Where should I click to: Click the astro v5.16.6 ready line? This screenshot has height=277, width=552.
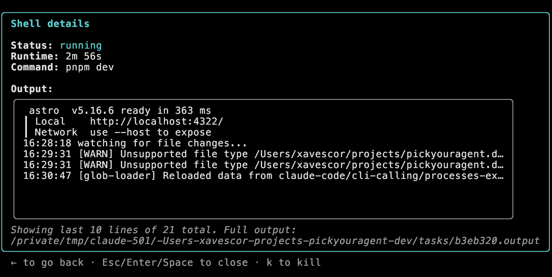point(120,111)
